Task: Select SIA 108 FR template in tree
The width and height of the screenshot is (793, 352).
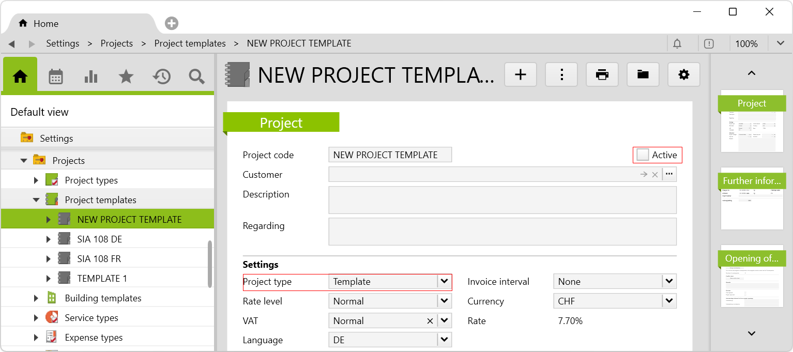Action: [99, 259]
